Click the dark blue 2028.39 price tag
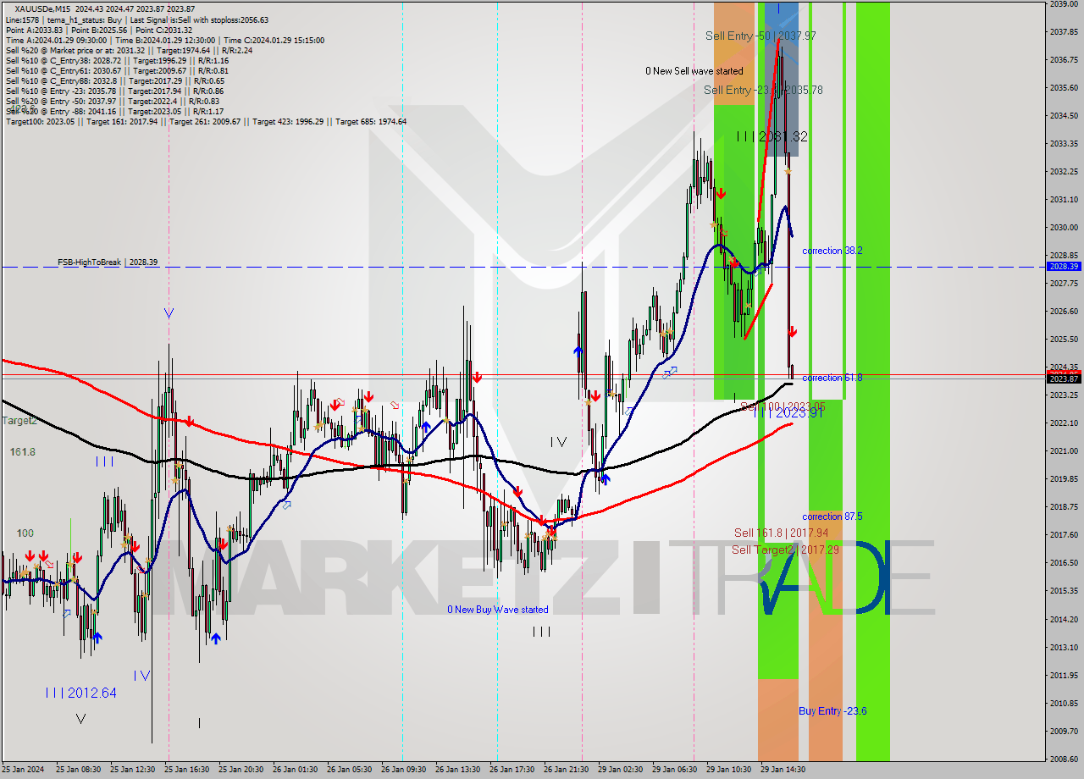This screenshot has height=779, width=1084. (1064, 267)
